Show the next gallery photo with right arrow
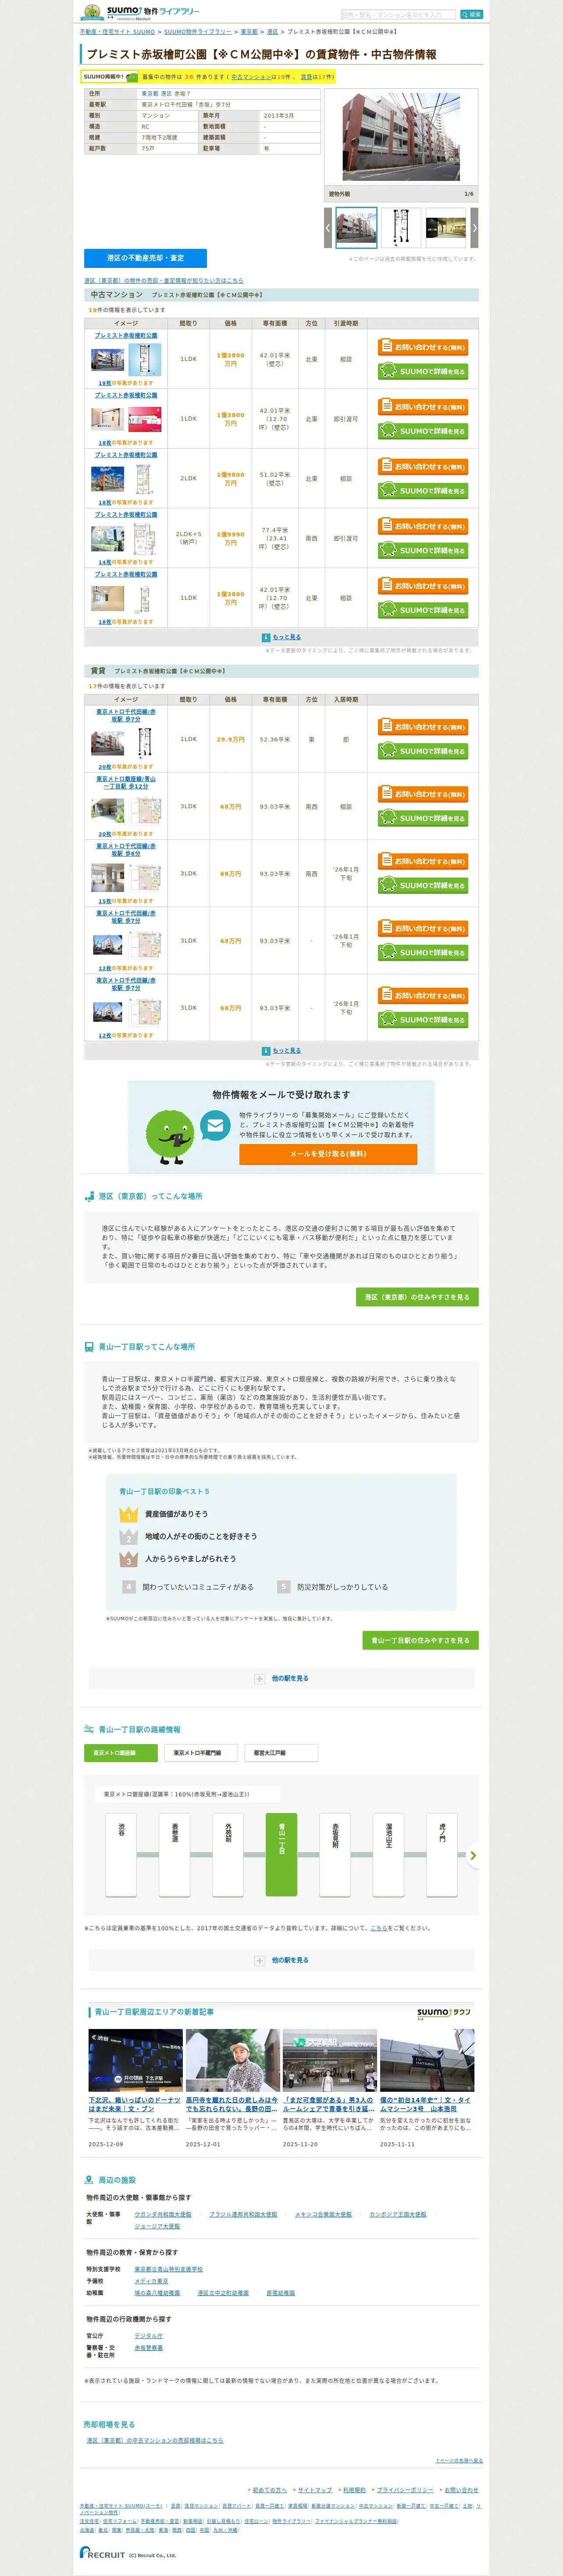Viewport: 563px width, 2576px height. coord(474,228)
